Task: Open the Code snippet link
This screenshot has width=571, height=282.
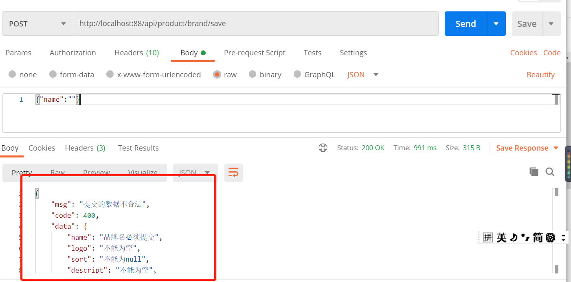Action: coord(552,52)
